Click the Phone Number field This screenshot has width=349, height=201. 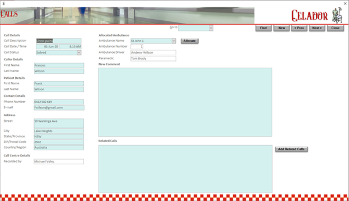coord(59,102)
